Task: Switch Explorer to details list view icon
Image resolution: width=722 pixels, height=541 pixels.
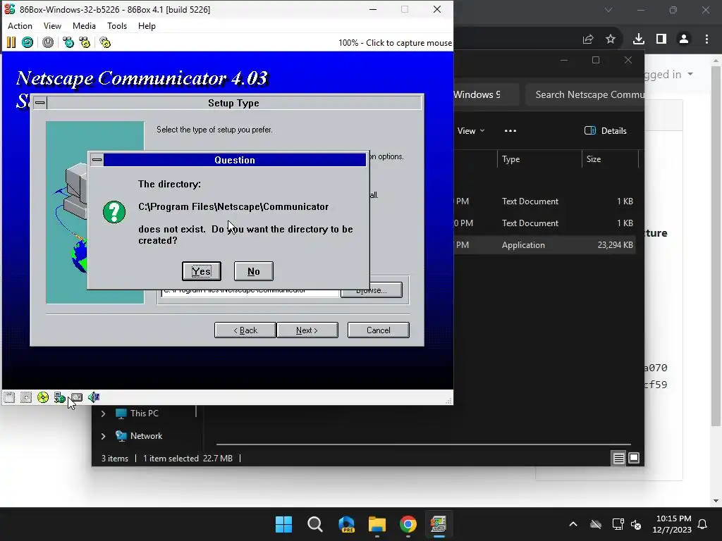Action: 618,458
